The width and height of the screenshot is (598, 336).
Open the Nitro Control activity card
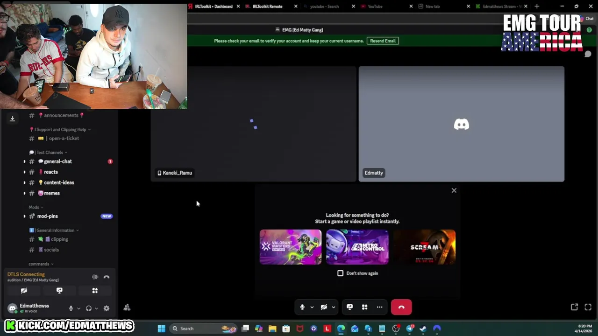click(357, 247)
